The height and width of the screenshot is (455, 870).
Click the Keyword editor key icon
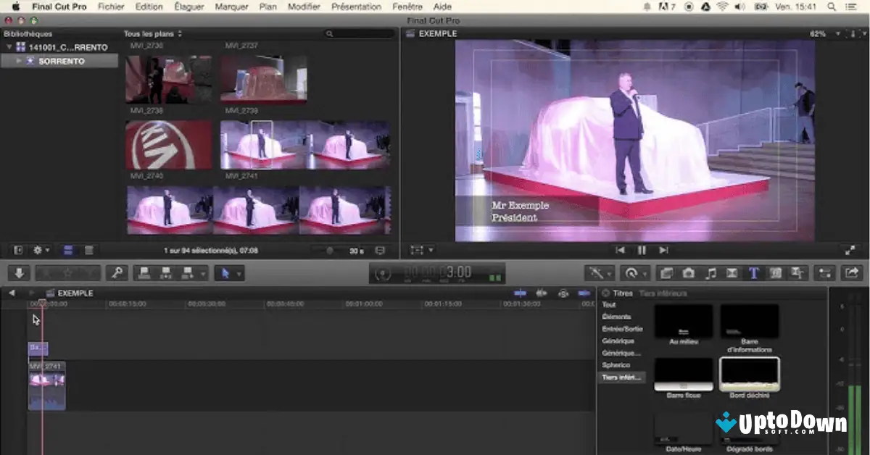(x=117, y=273)
